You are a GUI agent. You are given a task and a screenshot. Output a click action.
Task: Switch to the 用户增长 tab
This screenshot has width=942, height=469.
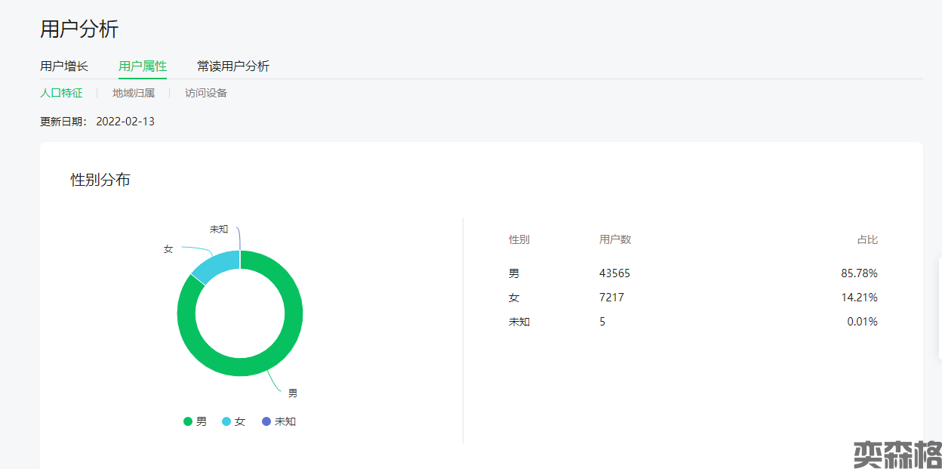pyautogui.click(x=64, y=66)
